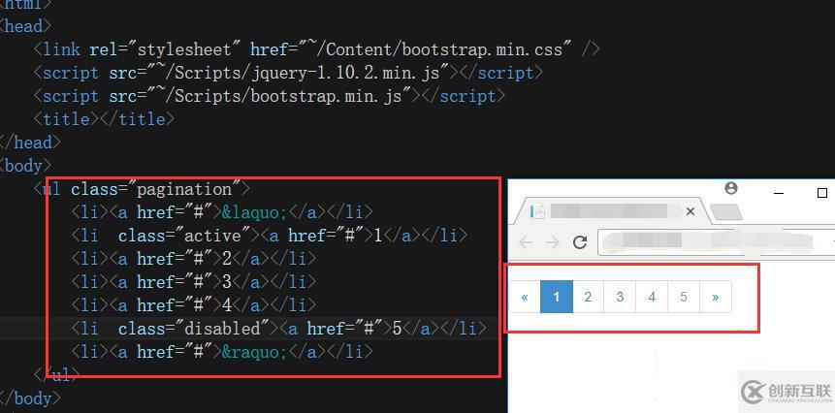
Task: Open page 2 in pagination
Action: 588,297
